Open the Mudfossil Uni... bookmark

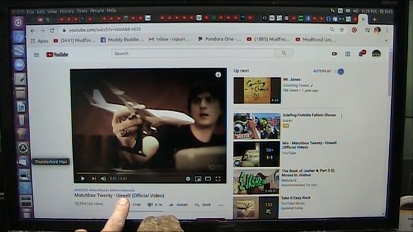tap(316, 39)
